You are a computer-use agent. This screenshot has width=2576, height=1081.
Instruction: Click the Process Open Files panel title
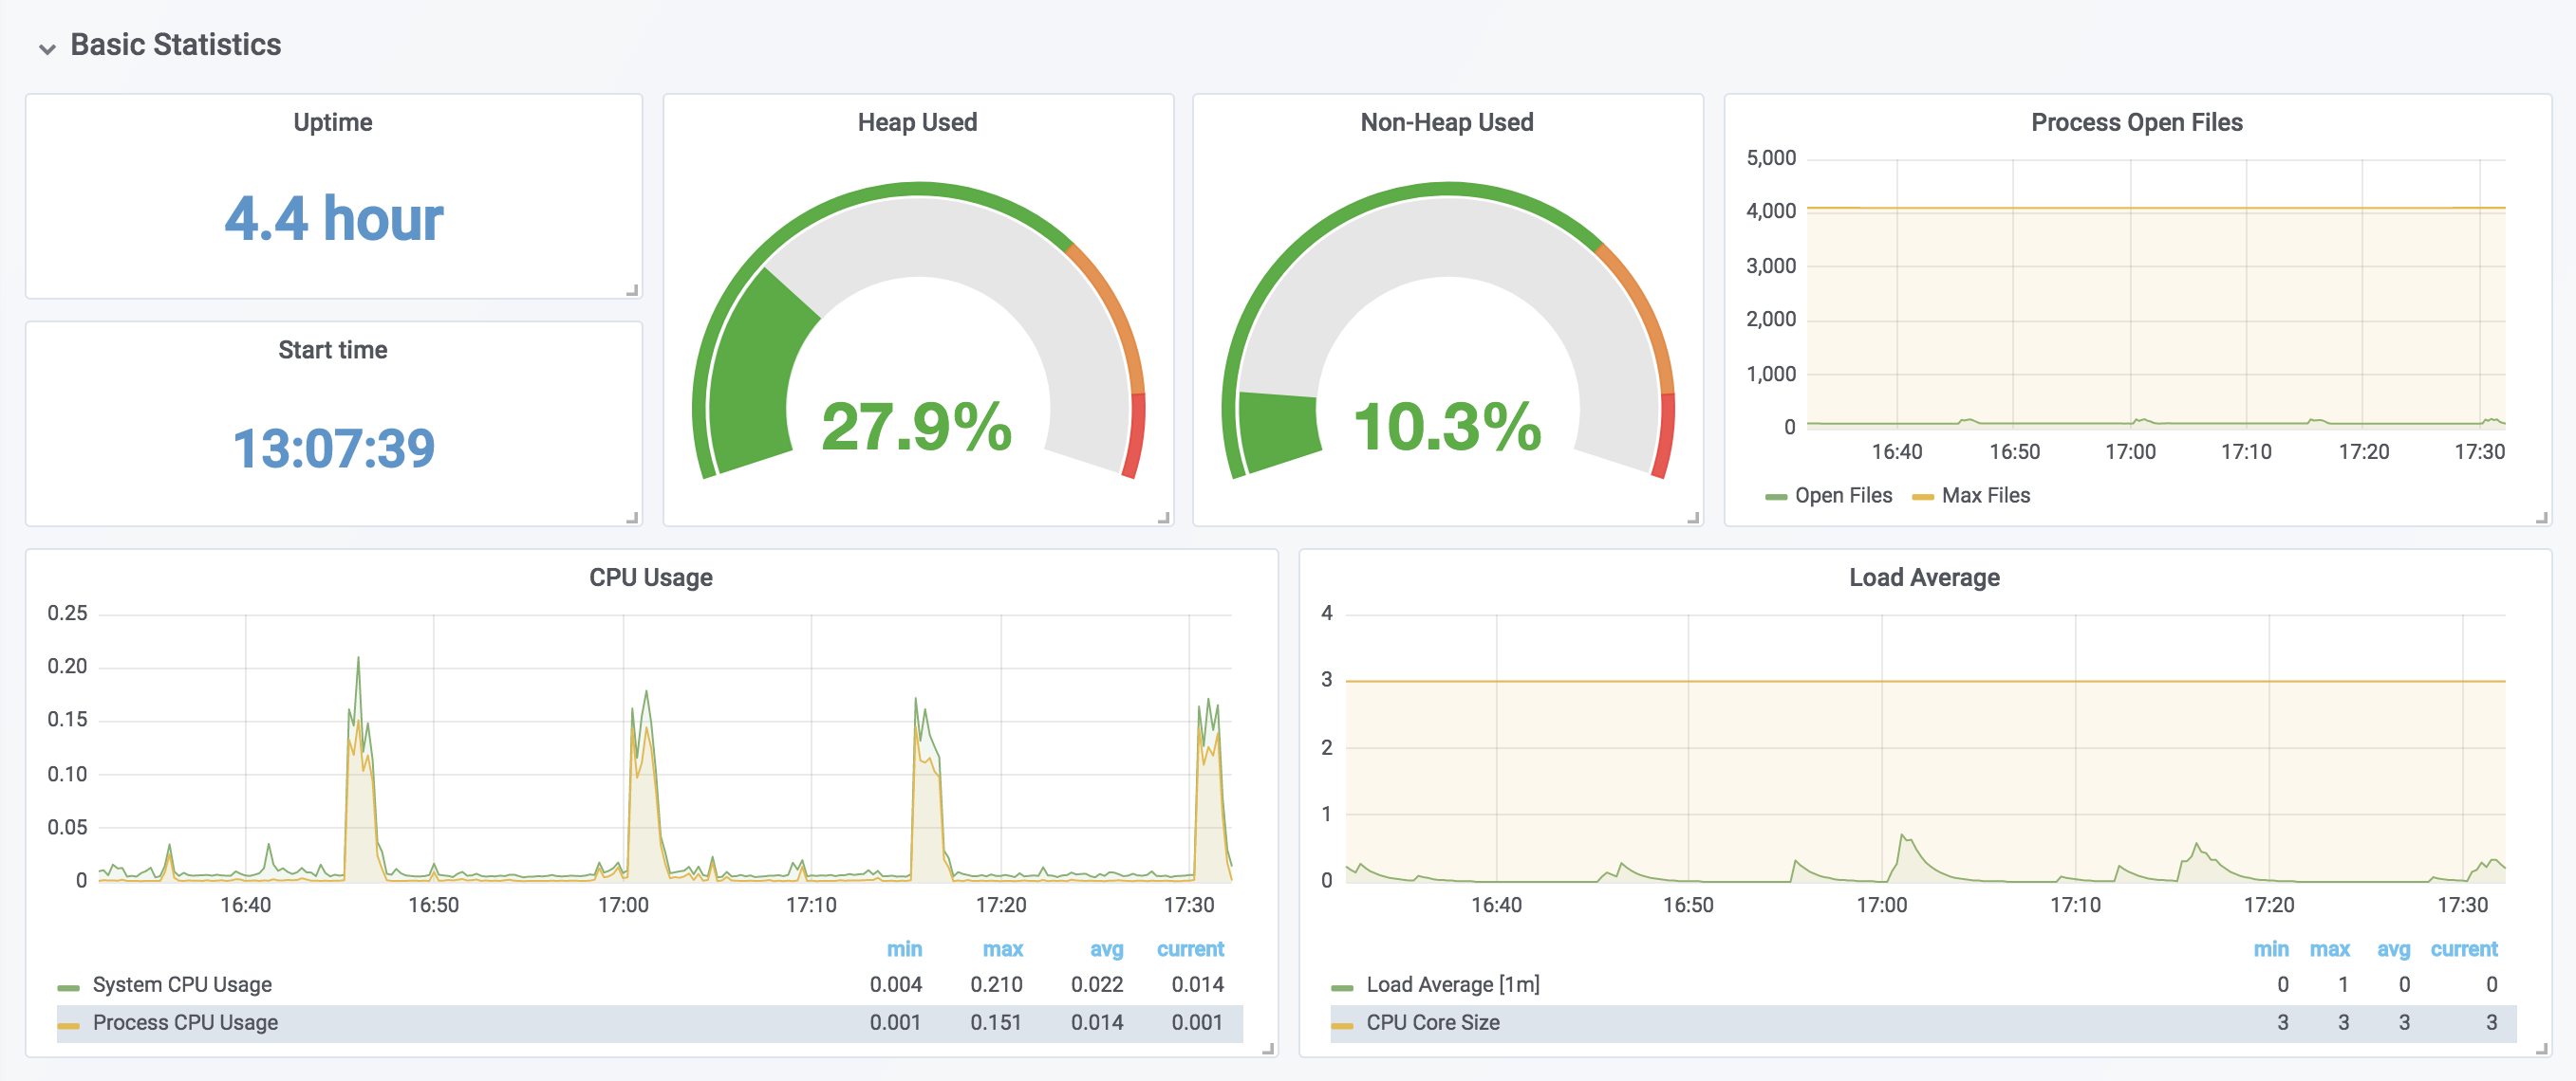(x=2136, y=122)
